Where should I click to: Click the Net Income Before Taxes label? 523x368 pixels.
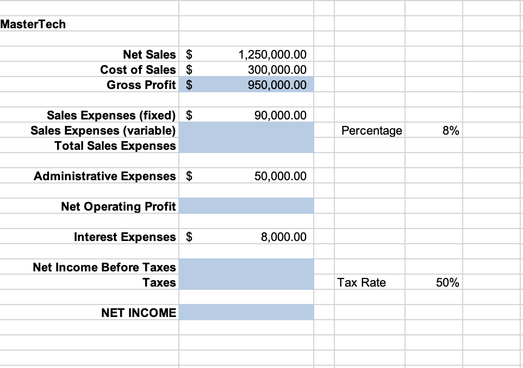point(104,267)
